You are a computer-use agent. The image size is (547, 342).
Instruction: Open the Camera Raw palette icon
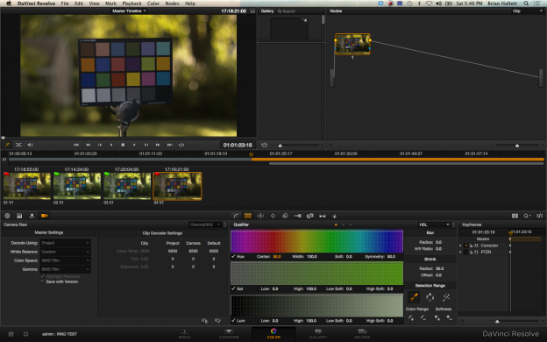pos(45,216)
